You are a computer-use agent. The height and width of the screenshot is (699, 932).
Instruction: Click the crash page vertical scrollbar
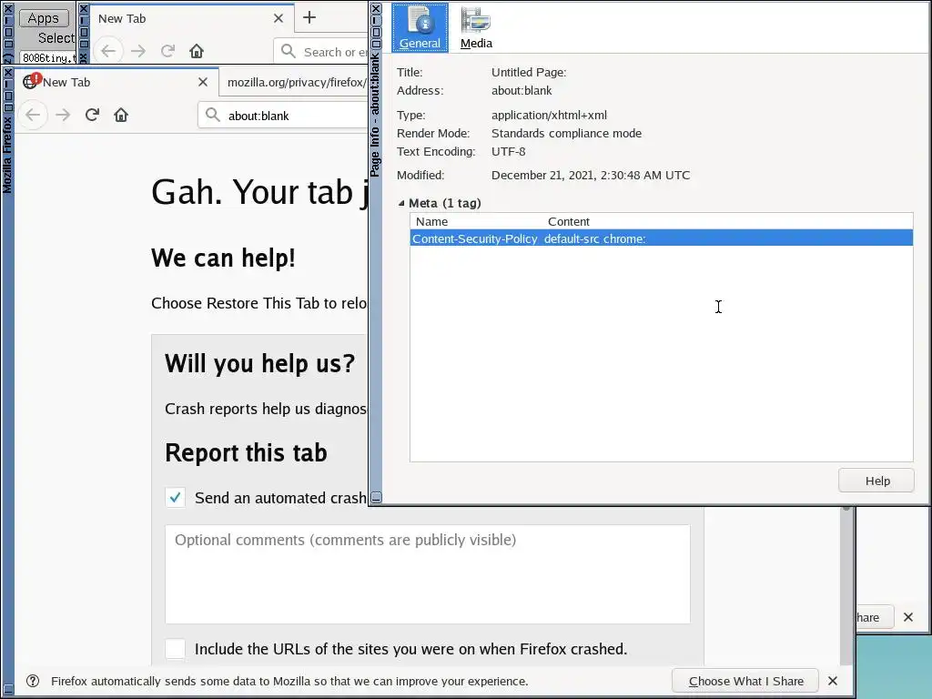pos(846,585)
